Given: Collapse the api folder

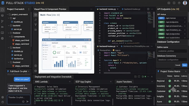Looking at the screenshot, I should click(9, 18).
